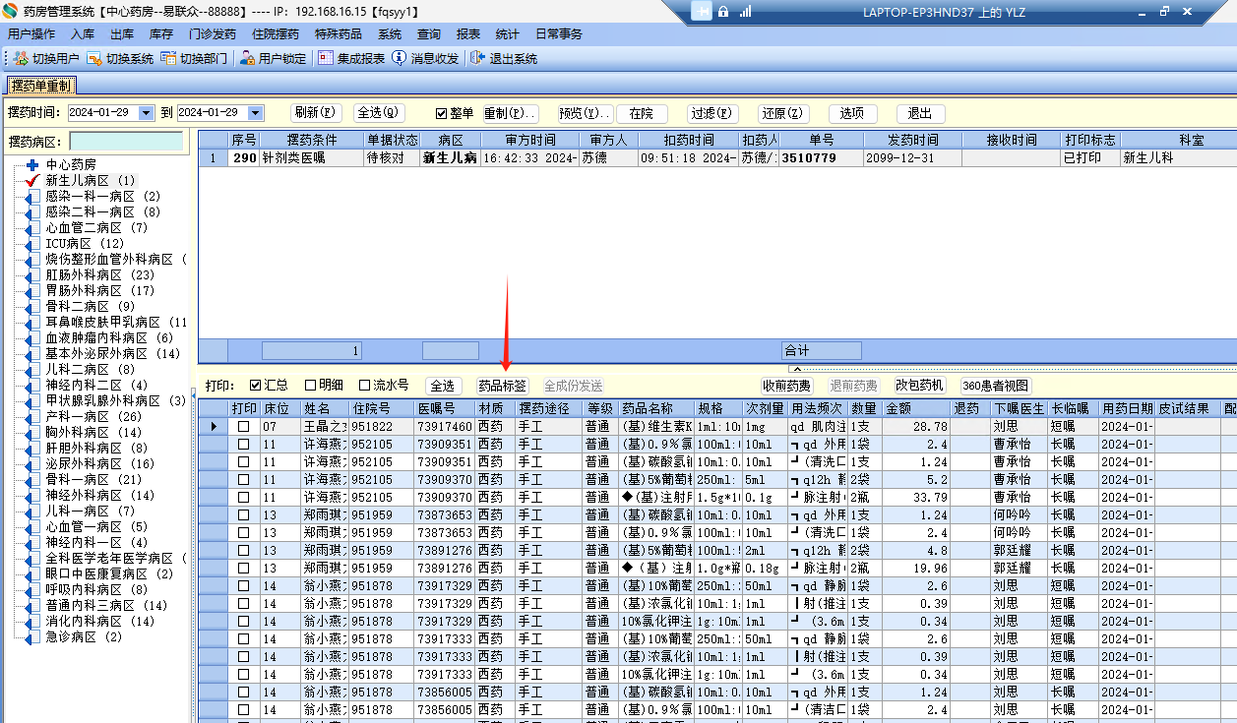The height and width of the screenshot is (723, 1237).
Task: Click the 还原(Z) button
Action: [x=783, y=113]
